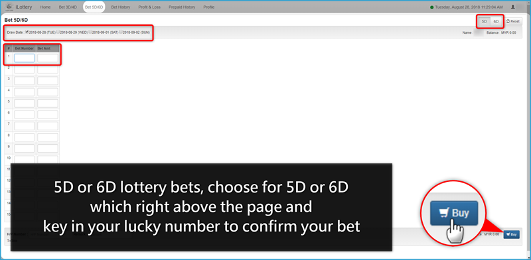The height and width of the screenshot is (260, 531).
Task: Reset the bet form
Action: pyautogui.click(x=512, y=21)
